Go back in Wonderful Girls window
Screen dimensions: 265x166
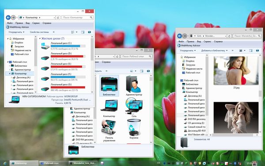click(179, 36)
